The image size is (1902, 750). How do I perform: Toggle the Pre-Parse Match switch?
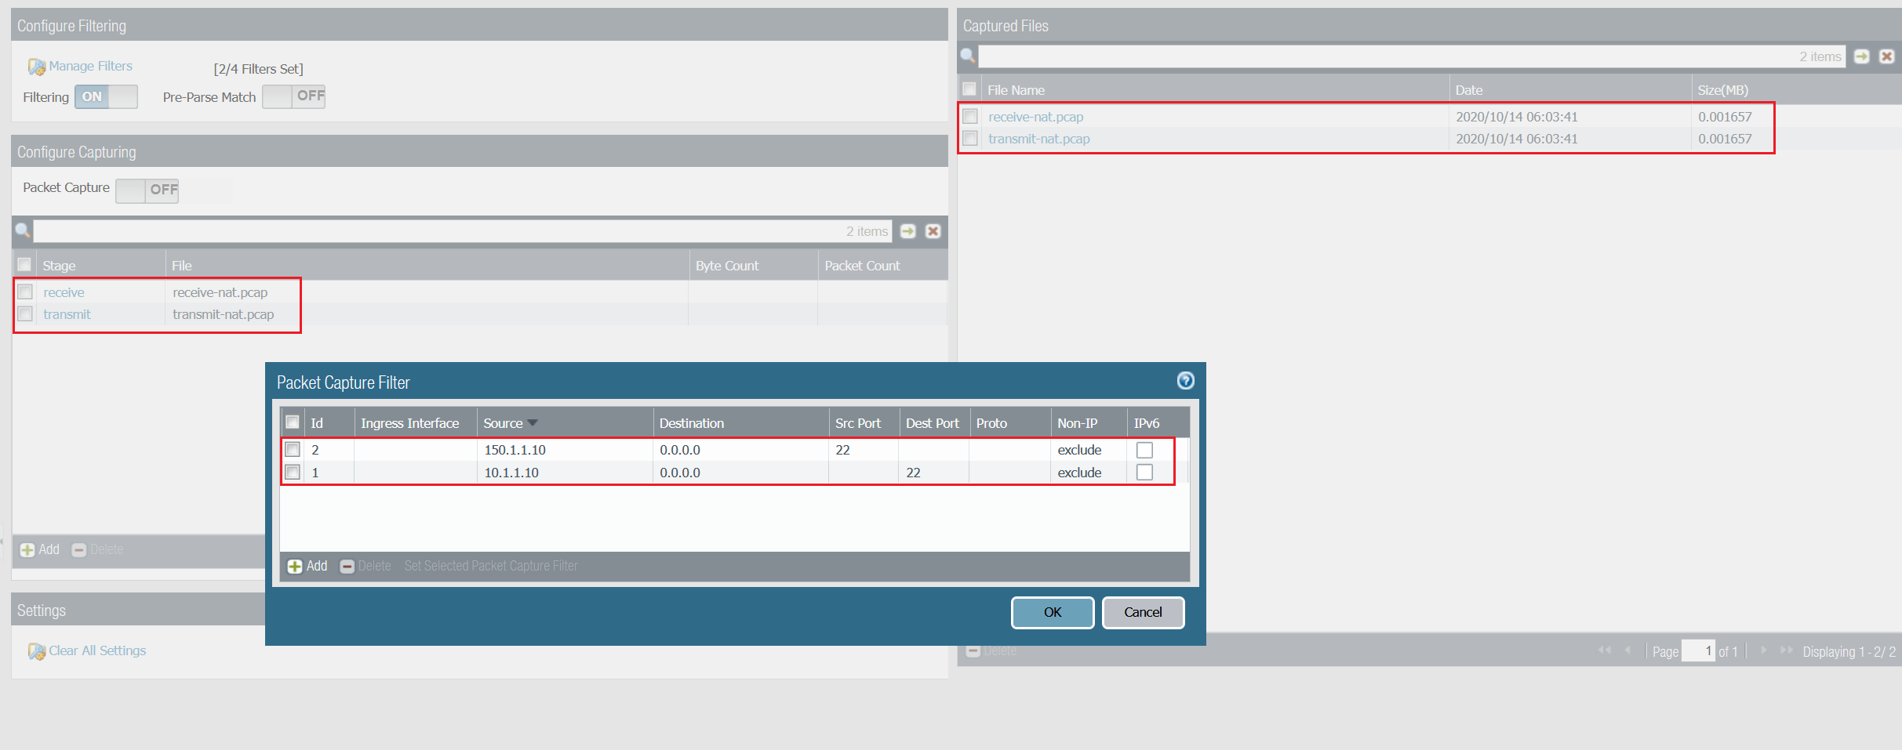(293, 96)
